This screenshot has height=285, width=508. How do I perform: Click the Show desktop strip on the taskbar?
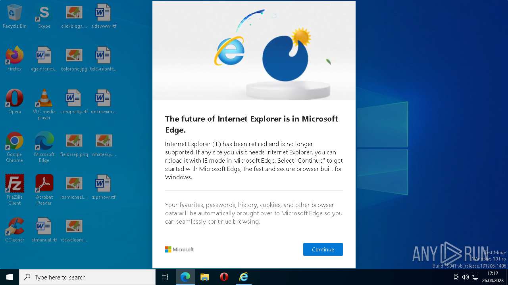pos(507,277)
